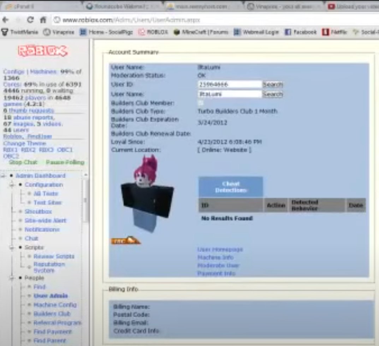Open Machine Config in the tree

(x=55, y=305)
